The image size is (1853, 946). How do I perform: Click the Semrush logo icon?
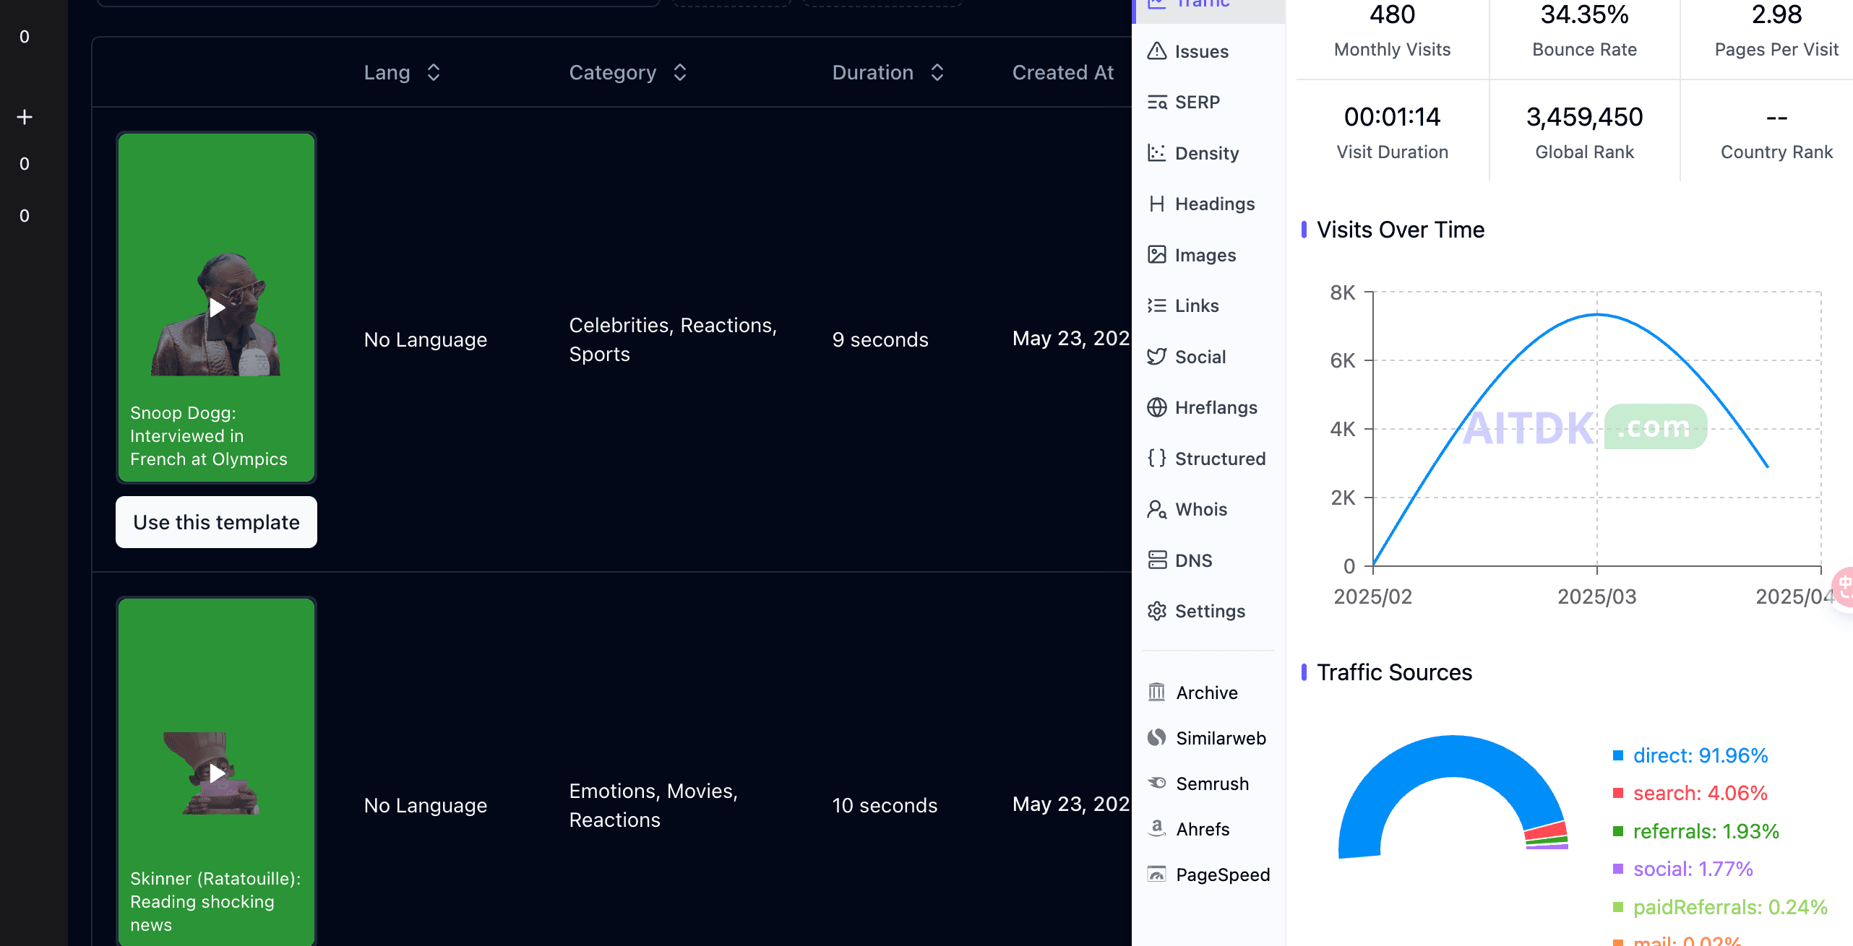pyautogui.click(x=1157, y=783)
